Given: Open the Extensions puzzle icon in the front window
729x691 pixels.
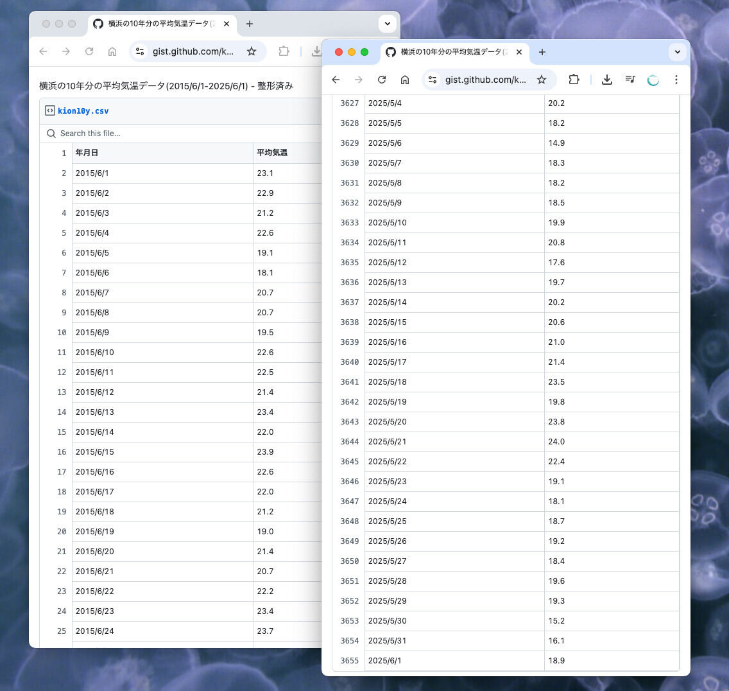Looking at the screenshot, I should coord(574,80).
